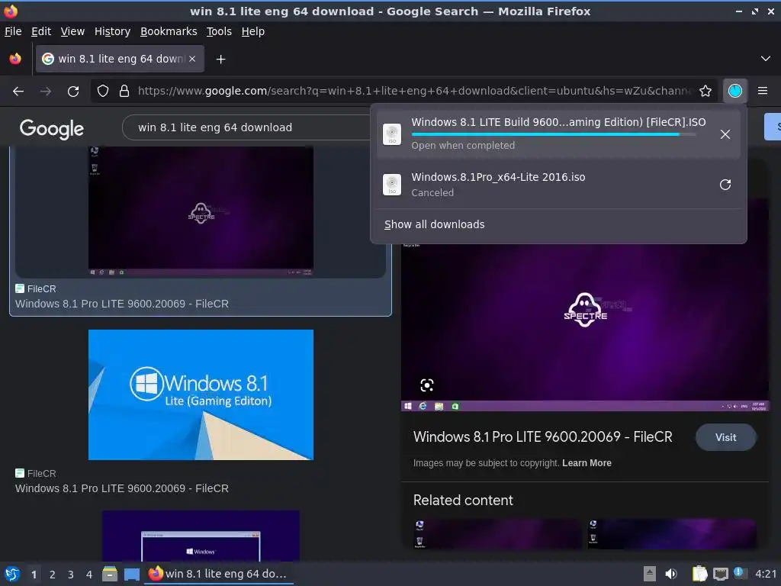Click the 4:21 clock
This screenshot has height=586, width=781.
coord(766,574)
